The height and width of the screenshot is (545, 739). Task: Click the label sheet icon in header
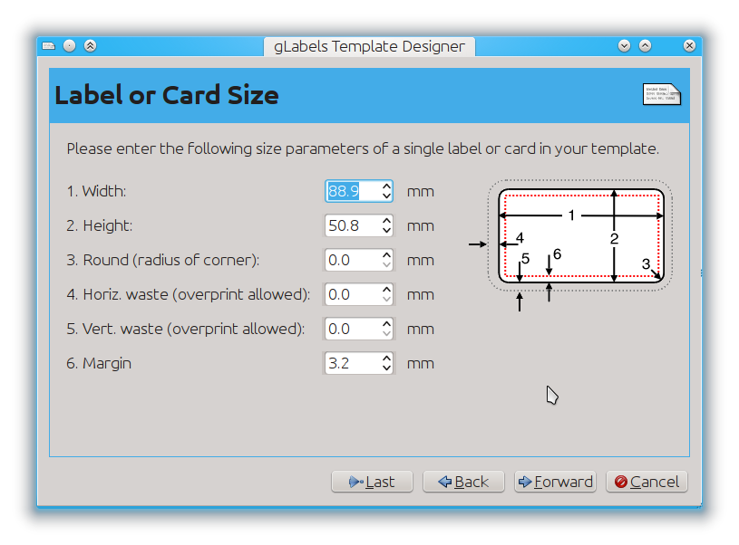pyautogui.click(x=662, y=94)
